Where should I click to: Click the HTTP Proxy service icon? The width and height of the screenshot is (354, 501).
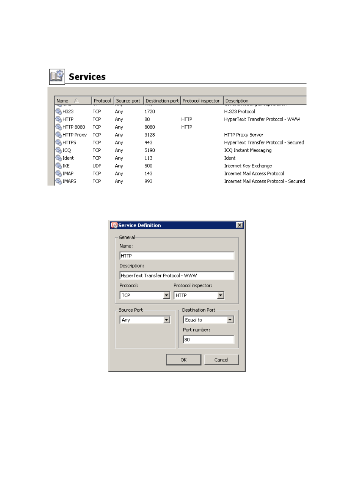click(x=59, y=135)
